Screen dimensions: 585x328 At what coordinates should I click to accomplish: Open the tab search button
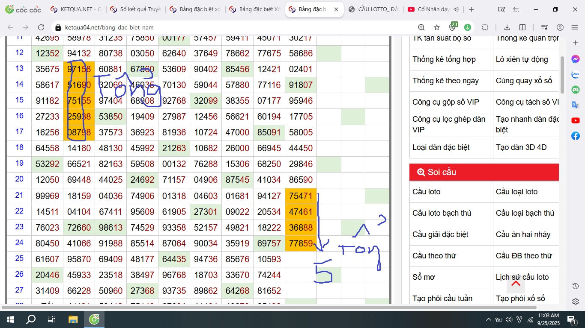point(501,9)
